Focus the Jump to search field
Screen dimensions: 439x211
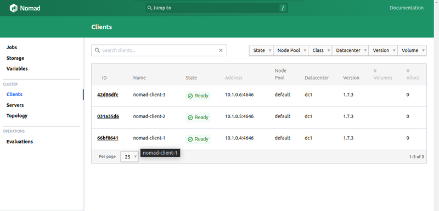click(x=216, y=8)
